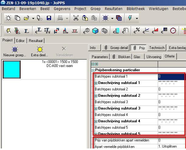This screenshot has height=150, width=186.
Task: Click the Batchtypes subtotaal 1 value field
Action: click(171, 77)
